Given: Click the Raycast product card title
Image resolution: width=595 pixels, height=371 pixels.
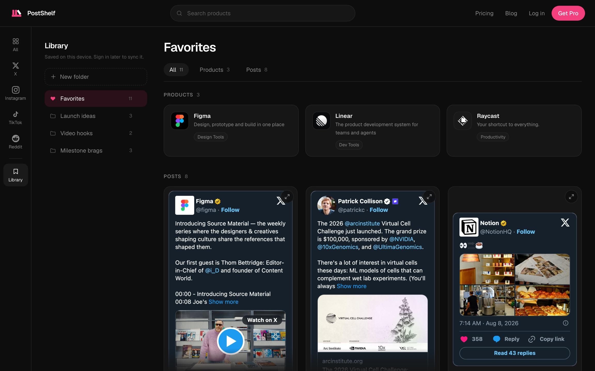Looking at the screenshot, I should [488, 116].
